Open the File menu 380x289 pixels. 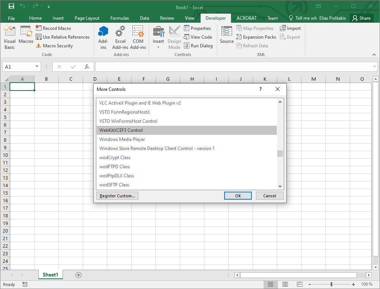click(11, 18)
